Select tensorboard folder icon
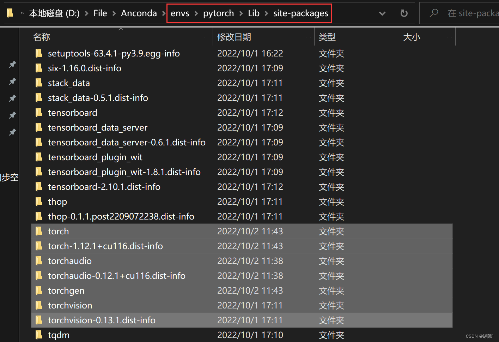The width and height of the screenshot is (499, 342). coord(39,113)
